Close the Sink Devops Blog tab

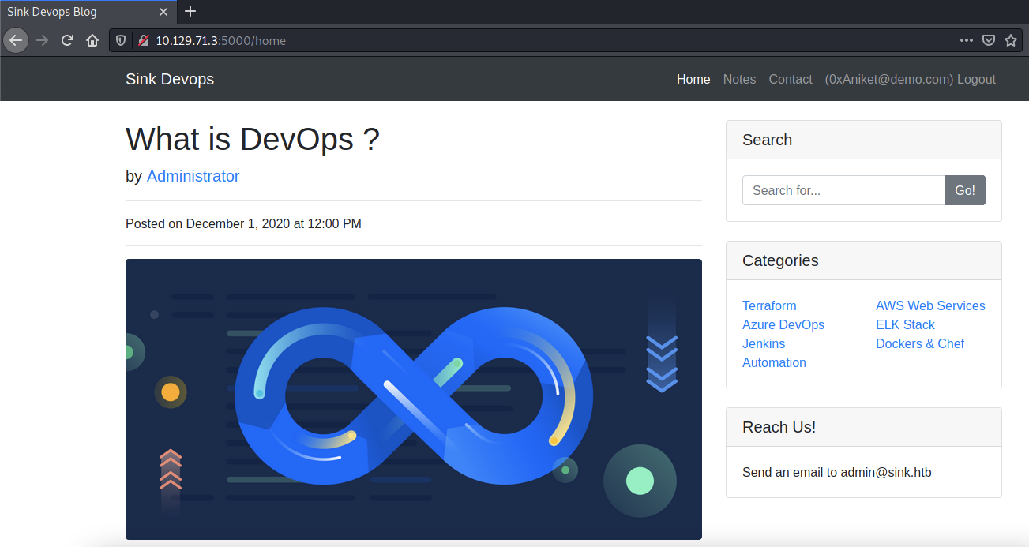click(163, 12)
